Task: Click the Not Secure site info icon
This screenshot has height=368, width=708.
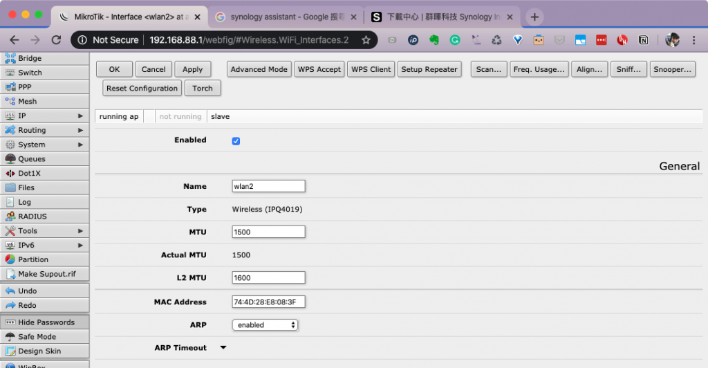Action: pos(82,39)
